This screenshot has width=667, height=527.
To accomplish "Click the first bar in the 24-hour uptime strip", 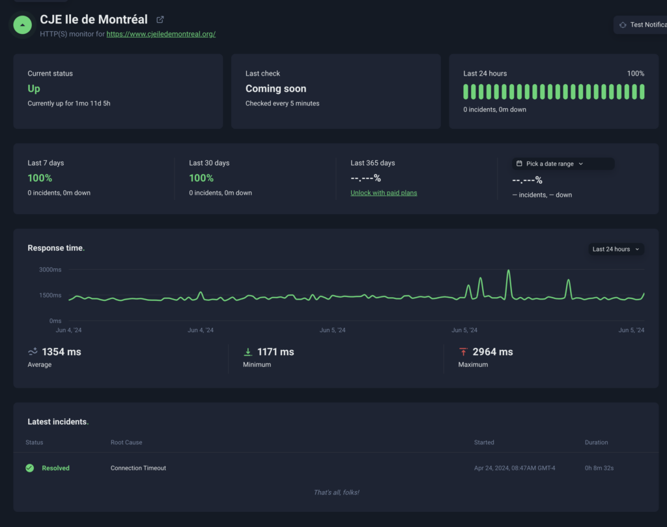I will click(x=466, y=91).
